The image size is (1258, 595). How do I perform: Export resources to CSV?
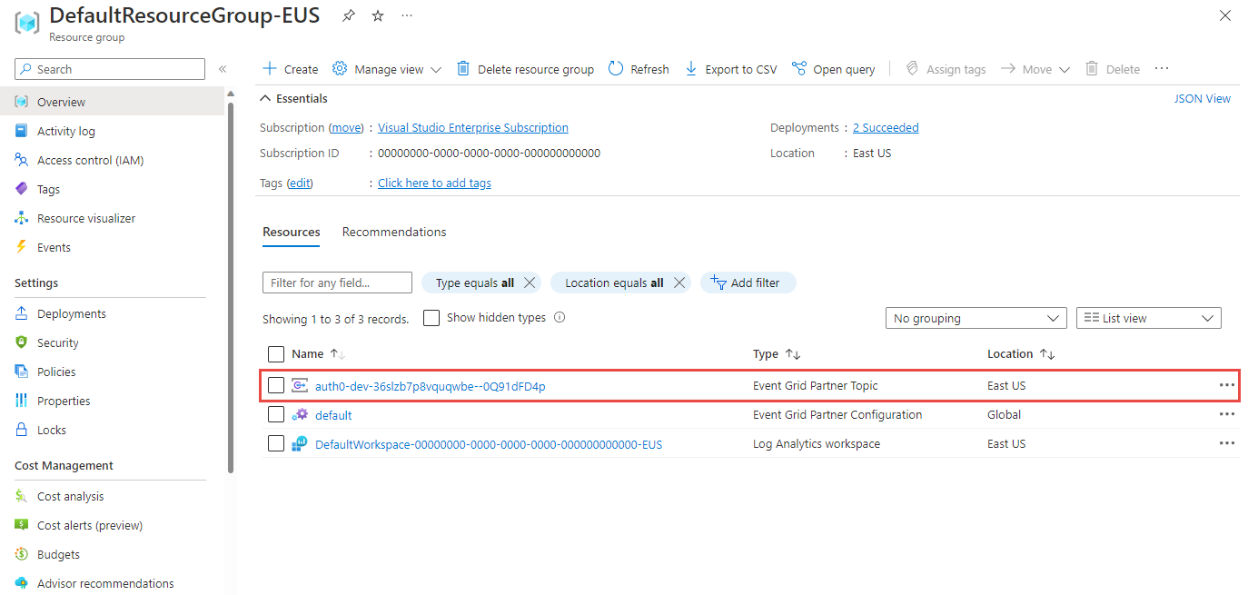[x=730, y=68]
